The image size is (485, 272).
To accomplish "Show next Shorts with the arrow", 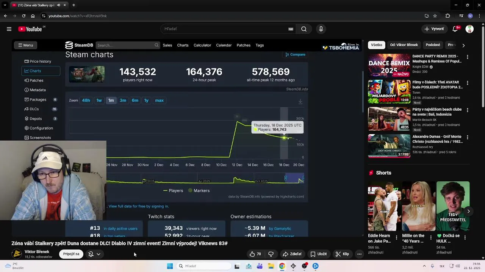I will (468, 211).
